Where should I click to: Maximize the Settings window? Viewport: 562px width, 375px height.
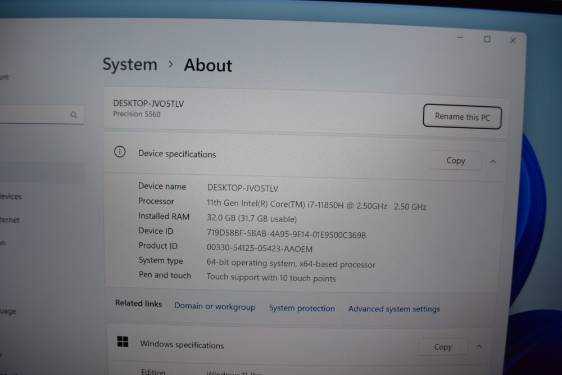click(487, 39)
